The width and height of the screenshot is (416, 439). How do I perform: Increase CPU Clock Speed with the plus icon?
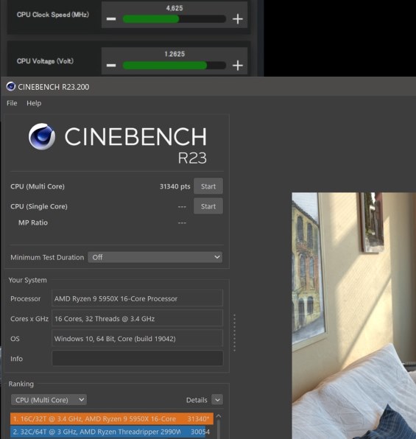(x=238, y=19)
